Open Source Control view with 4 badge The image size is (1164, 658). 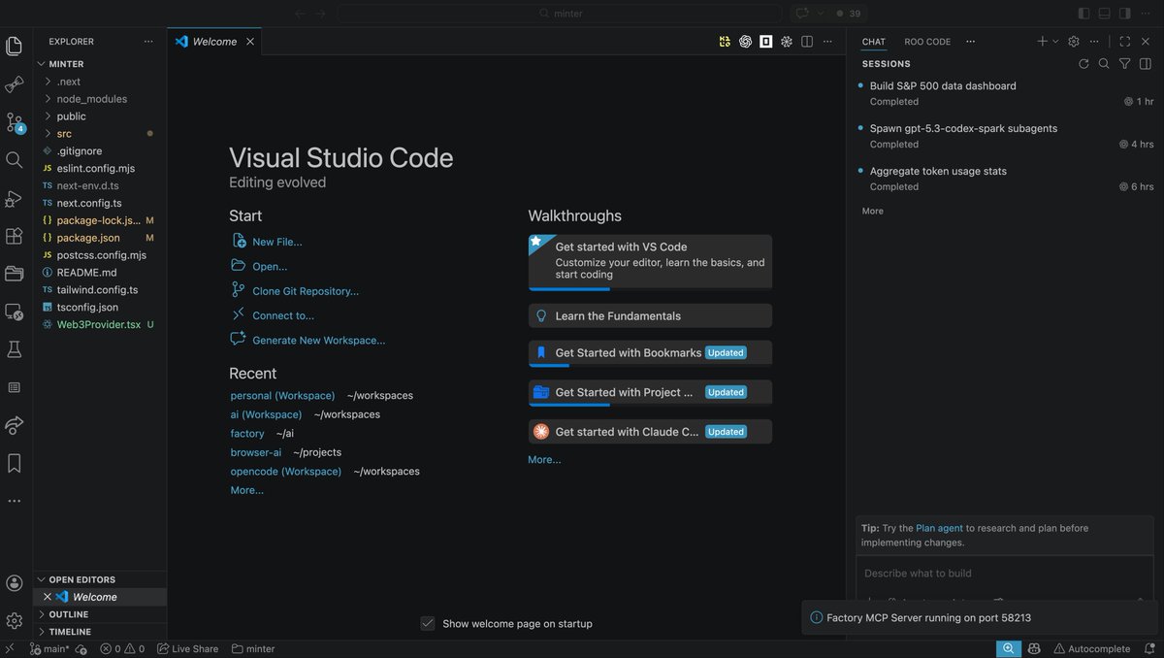15,122
